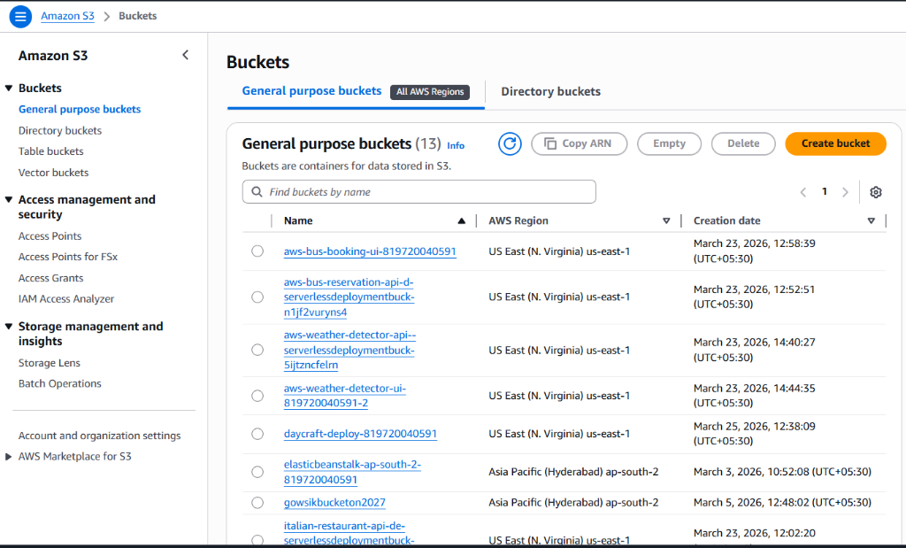Select the daycraft-deploy bucket radio button

[257, 434]
